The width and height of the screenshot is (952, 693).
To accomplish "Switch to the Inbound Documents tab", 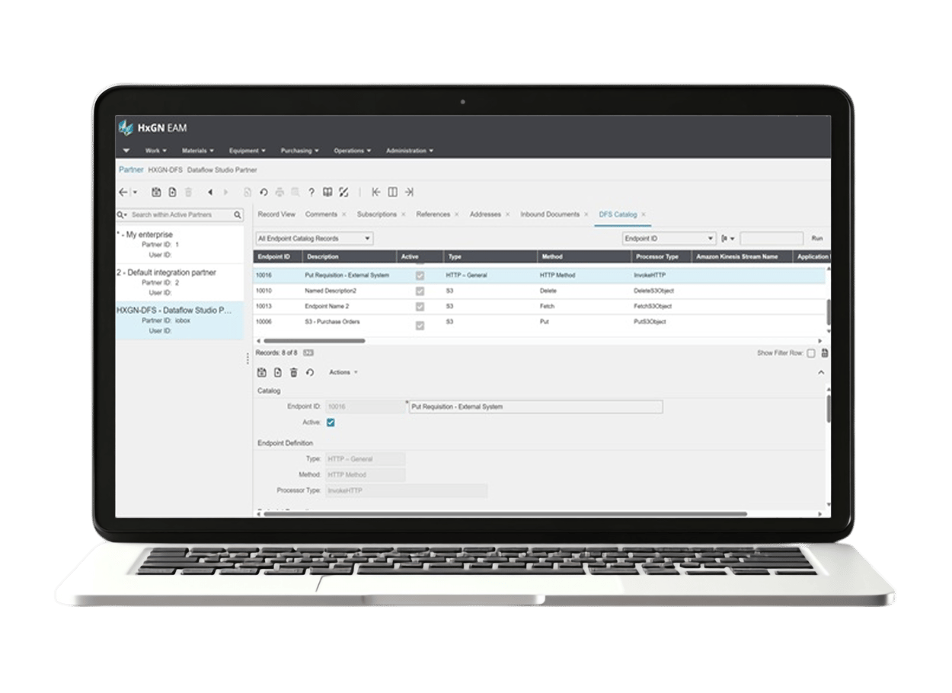I will (x=550, y=214).
